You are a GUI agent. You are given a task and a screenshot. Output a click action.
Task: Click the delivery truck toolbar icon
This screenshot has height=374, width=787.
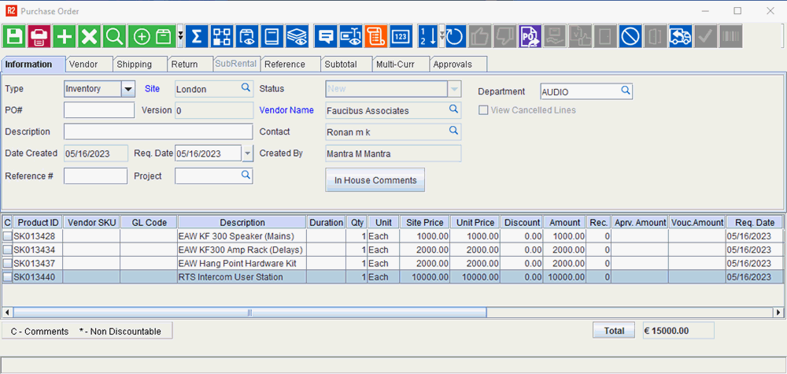[680, 36]
